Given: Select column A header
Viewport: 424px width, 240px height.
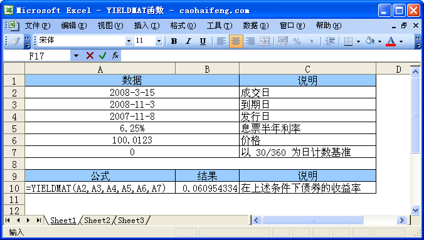Looking at the screenshot, I should coord(100,69).
